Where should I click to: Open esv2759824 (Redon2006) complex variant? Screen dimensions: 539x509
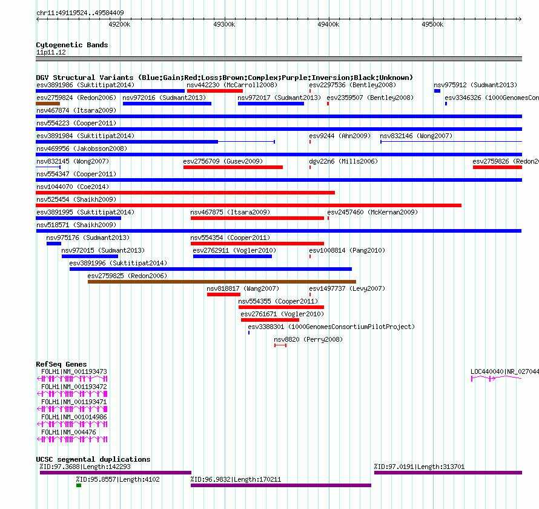tap(48, 104)
